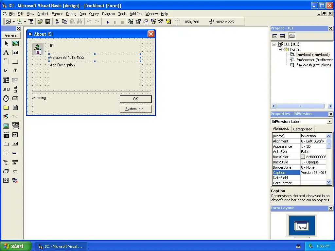
Task: Collapse the Forms folder node
Action: [x=280, y=49]
